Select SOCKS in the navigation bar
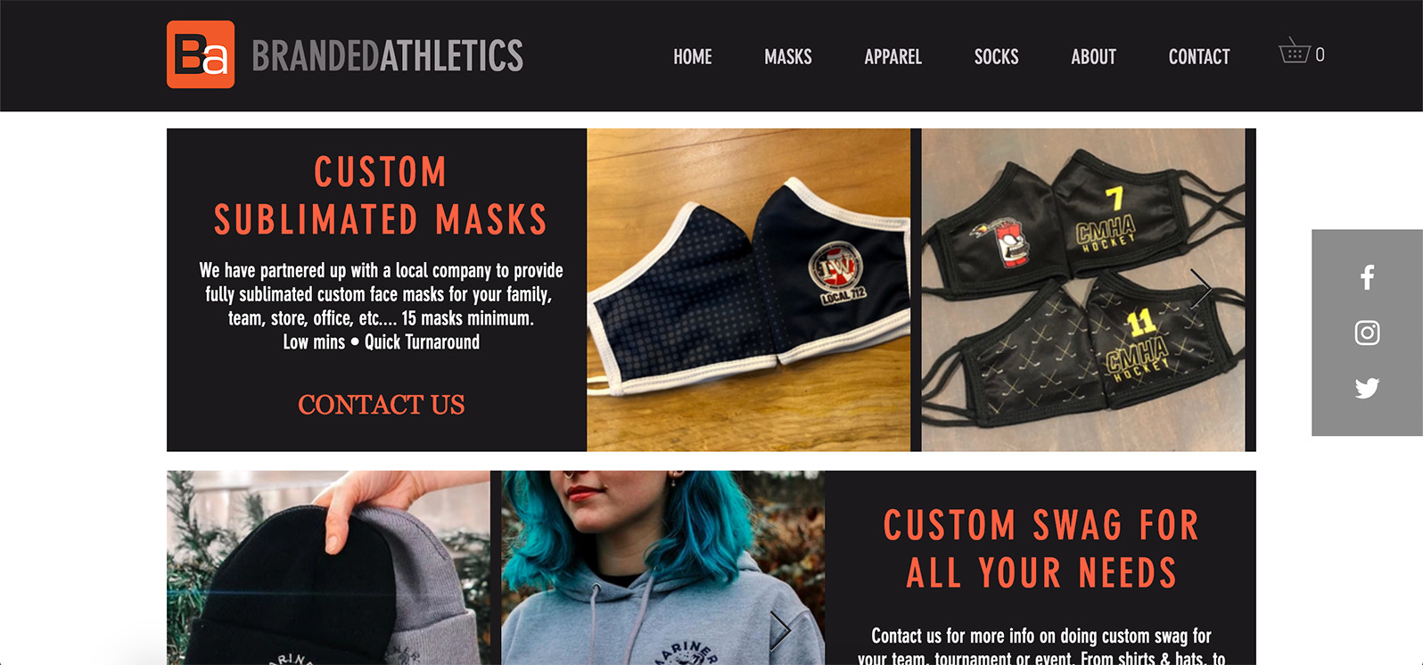The height and width of the screenshot is (665, 1423). tap(997, 57)
